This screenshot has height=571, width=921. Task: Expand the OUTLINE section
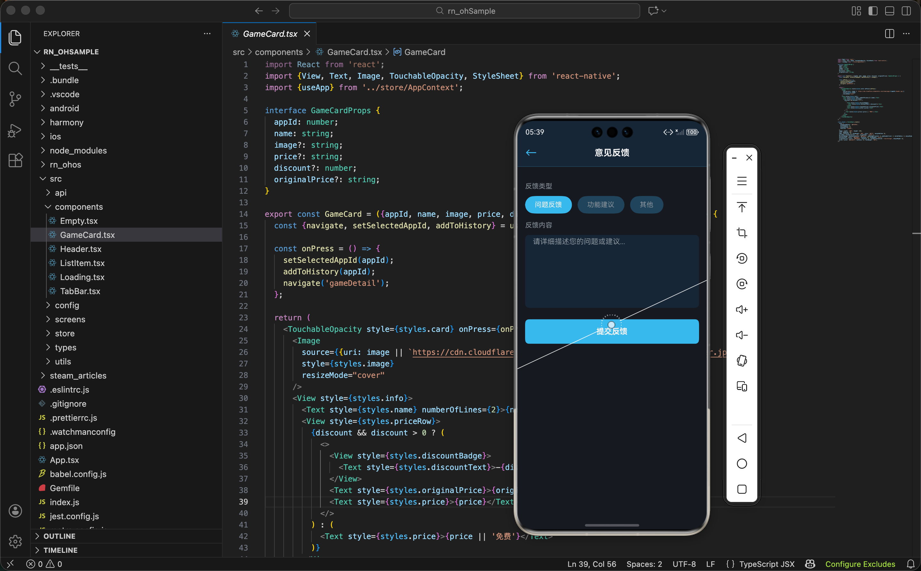point(59,536)
